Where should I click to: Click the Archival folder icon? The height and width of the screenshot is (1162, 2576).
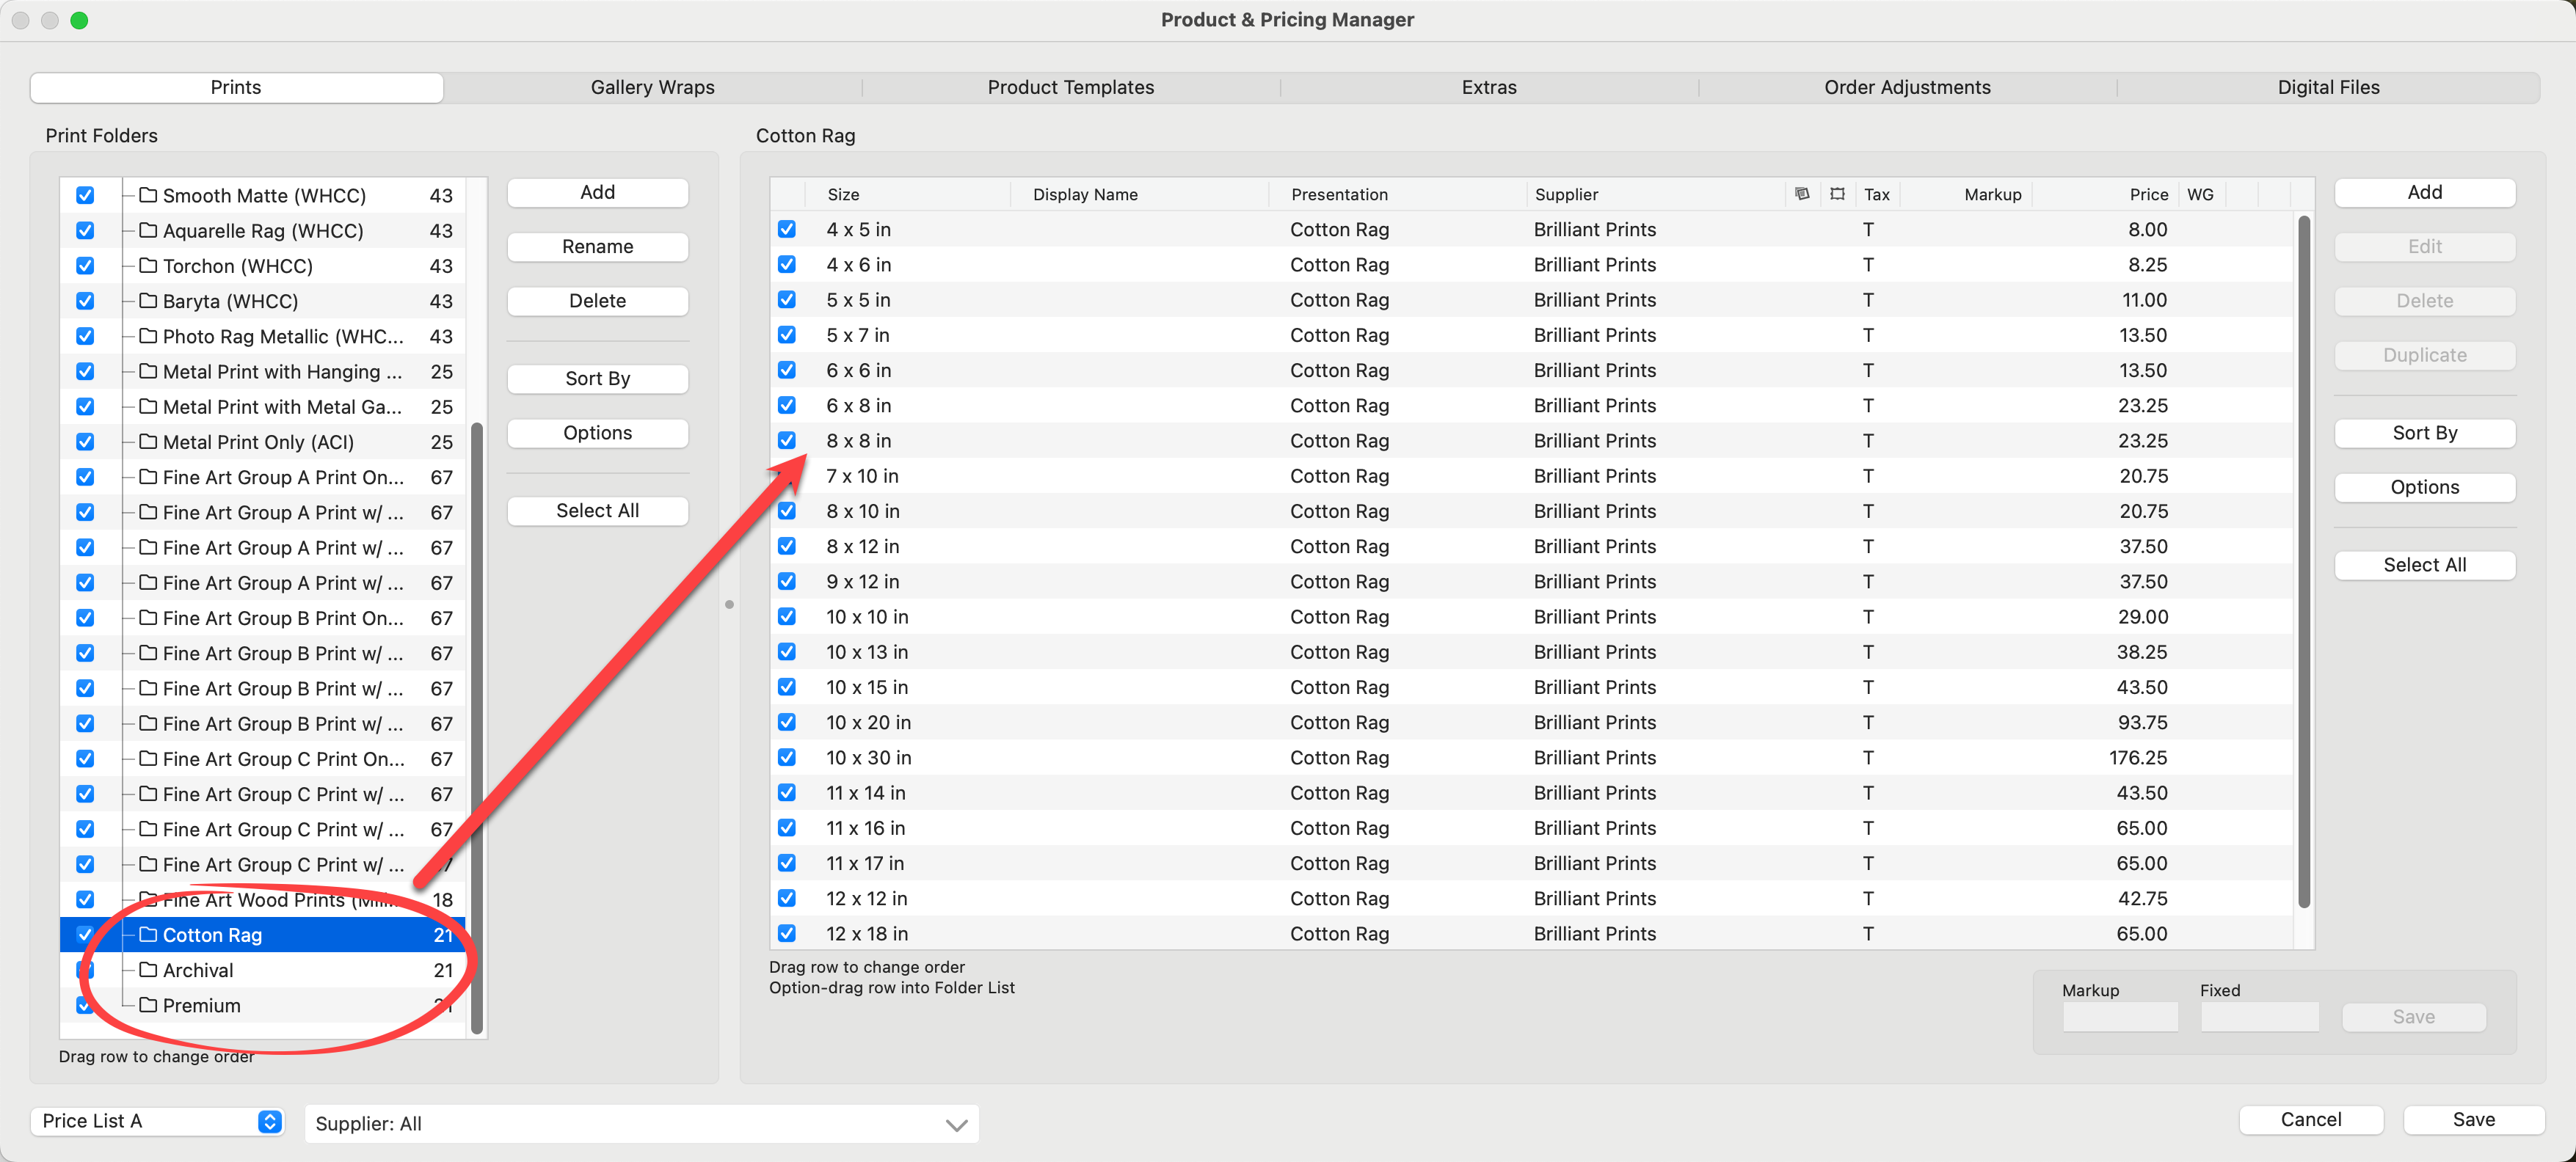click(x=148, y=969)
